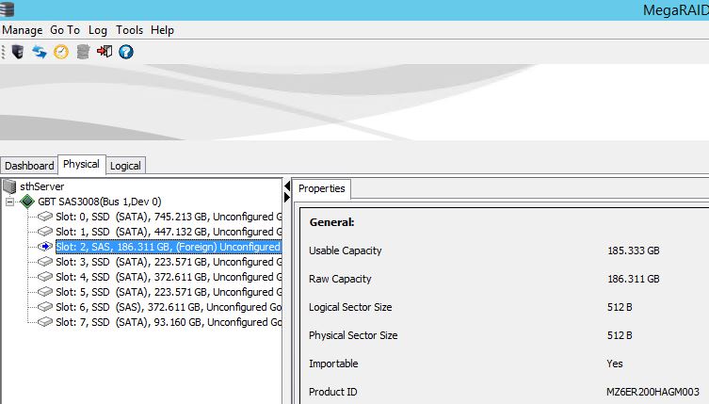Click the orange clock toolbar icon

(x=61, y=52)
